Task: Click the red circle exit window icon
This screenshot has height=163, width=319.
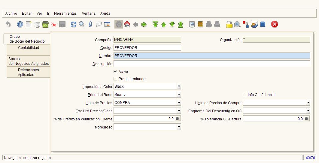Action: click(275, 24)
